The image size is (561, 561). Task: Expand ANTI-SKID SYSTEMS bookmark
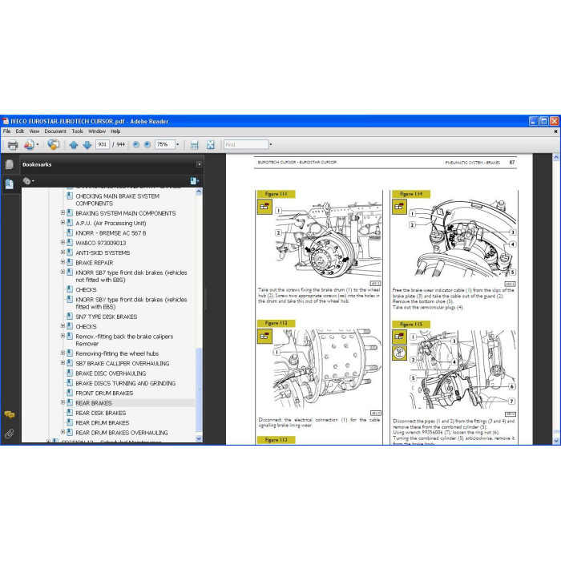point(63,252)
